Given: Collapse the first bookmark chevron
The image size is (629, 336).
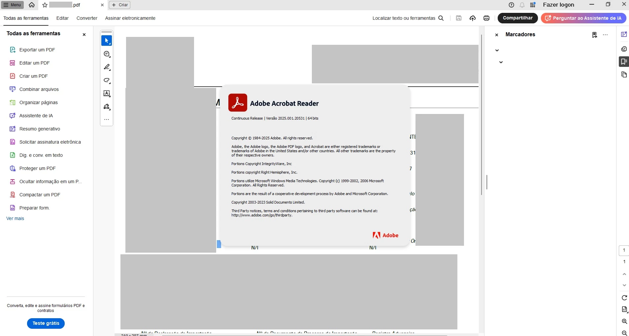Looking at the screenshot, I should 497,50.
